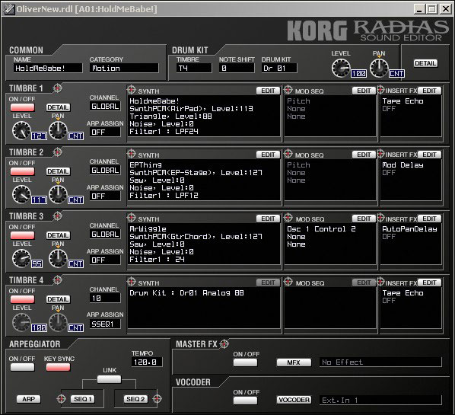Click Timbre 2 MOD SEQ crosshair icon

point(288,154)
